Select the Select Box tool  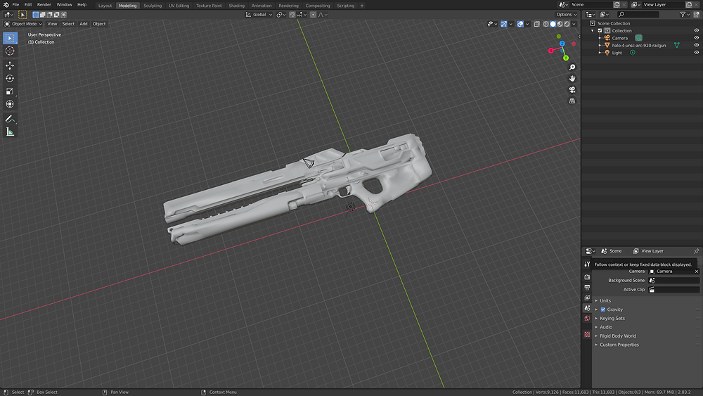[x=10, y=38]
